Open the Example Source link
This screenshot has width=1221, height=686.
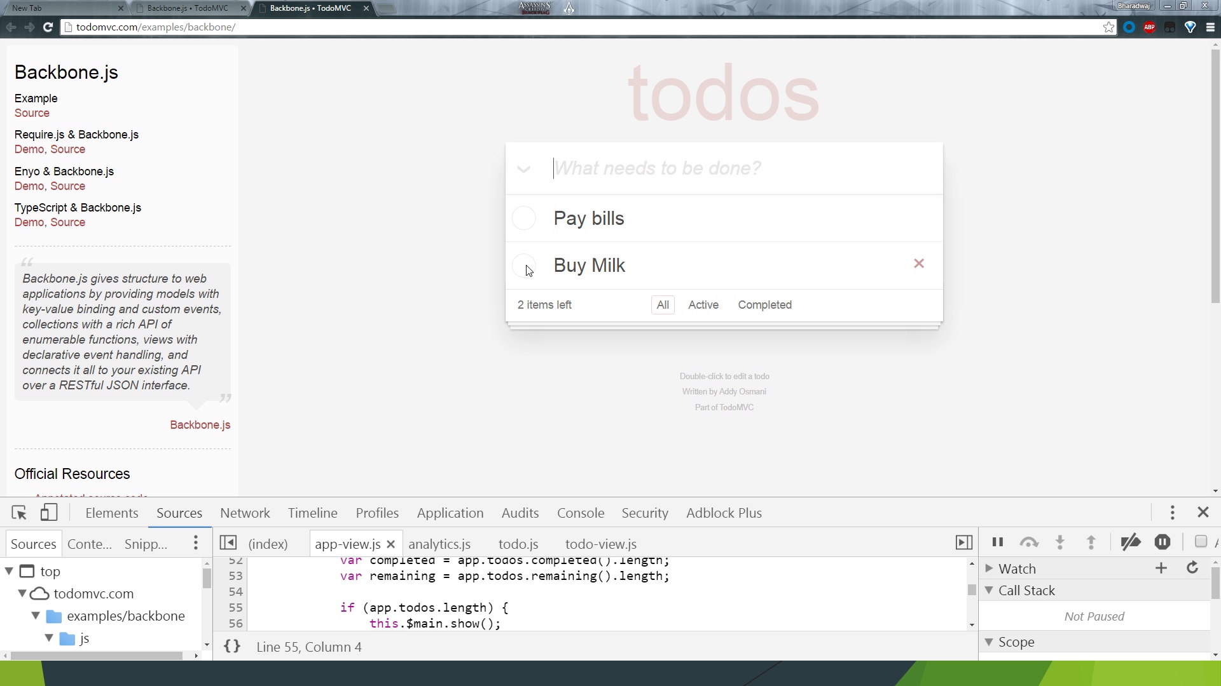[32, 113]
